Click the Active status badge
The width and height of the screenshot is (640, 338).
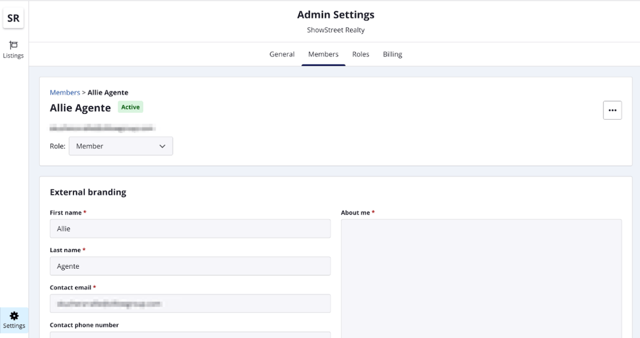point(130,106)
